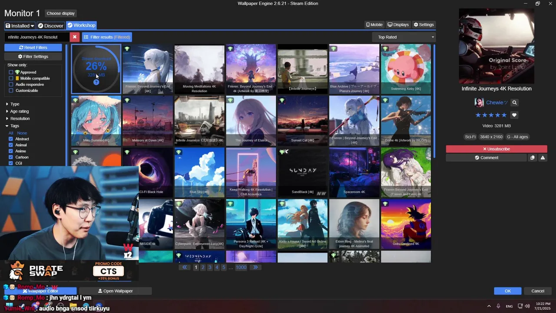This screenshot has width=556, height=313.
Task: Select all tags with the All link
Action: pos(11,133)
